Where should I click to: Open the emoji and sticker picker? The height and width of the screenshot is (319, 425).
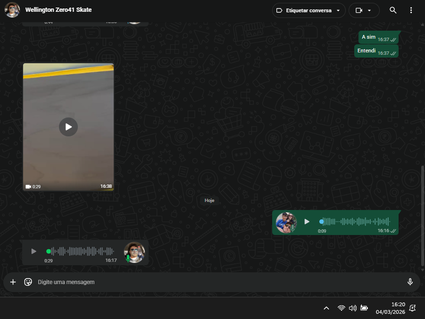tap(28, 282)
